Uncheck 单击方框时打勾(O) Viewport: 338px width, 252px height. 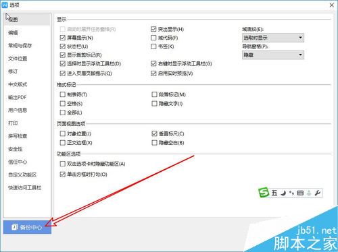(63, 175)
